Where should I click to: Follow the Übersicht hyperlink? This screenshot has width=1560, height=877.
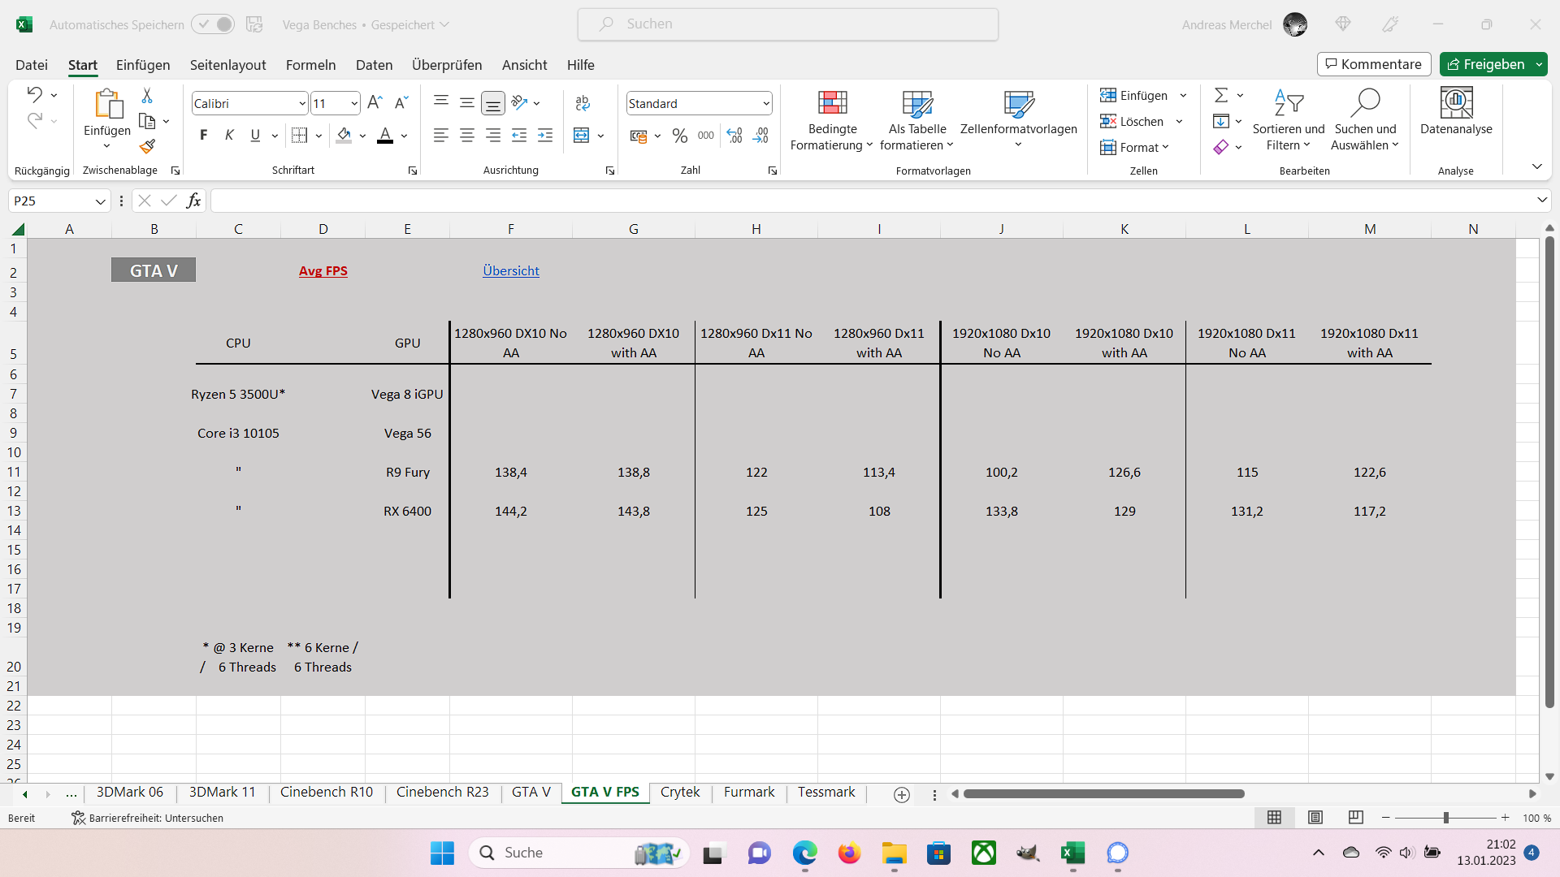tap(510, 270)
